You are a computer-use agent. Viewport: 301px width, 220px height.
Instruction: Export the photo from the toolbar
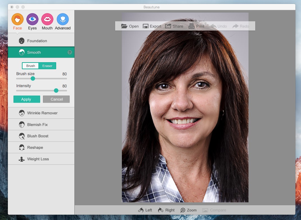tap(145, 26)
